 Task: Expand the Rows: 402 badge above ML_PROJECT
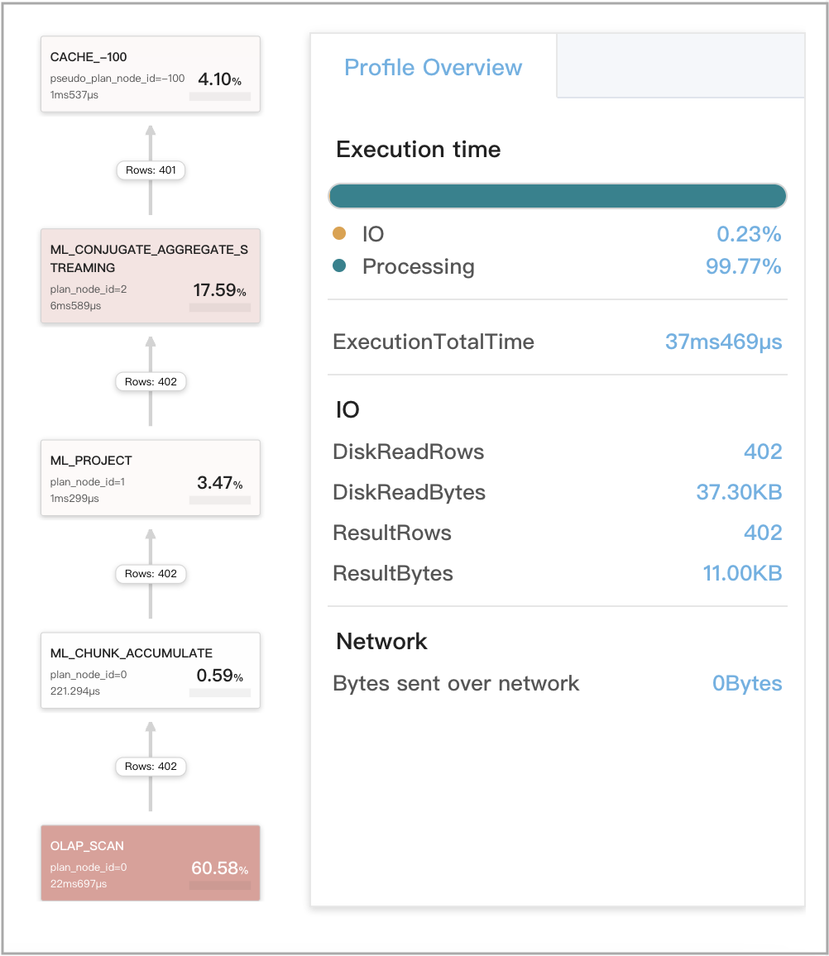pos(150,574)
